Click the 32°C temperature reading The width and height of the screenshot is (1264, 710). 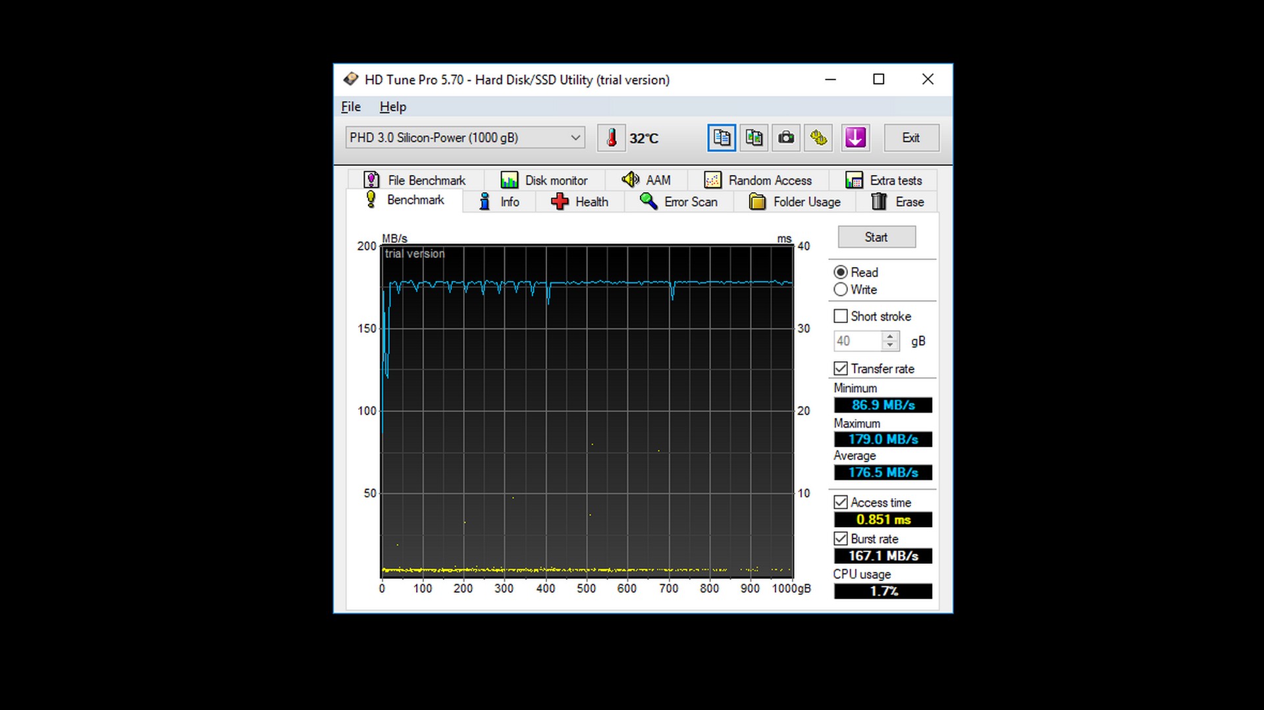(644, 138)
